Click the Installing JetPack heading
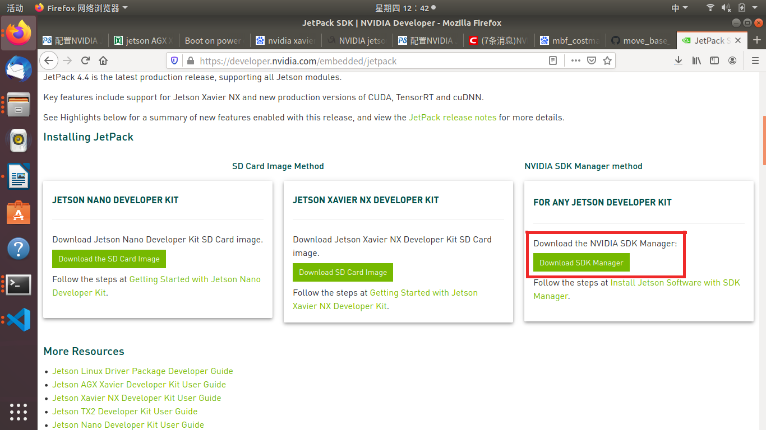 (88, 137)
